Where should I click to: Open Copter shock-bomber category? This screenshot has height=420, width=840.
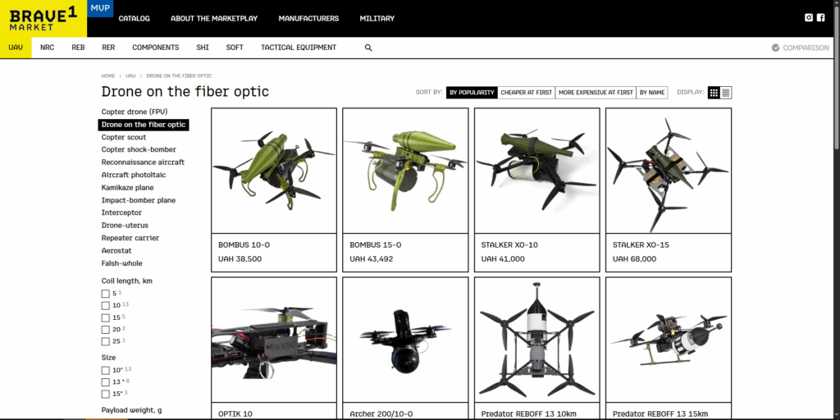[139, 149]
